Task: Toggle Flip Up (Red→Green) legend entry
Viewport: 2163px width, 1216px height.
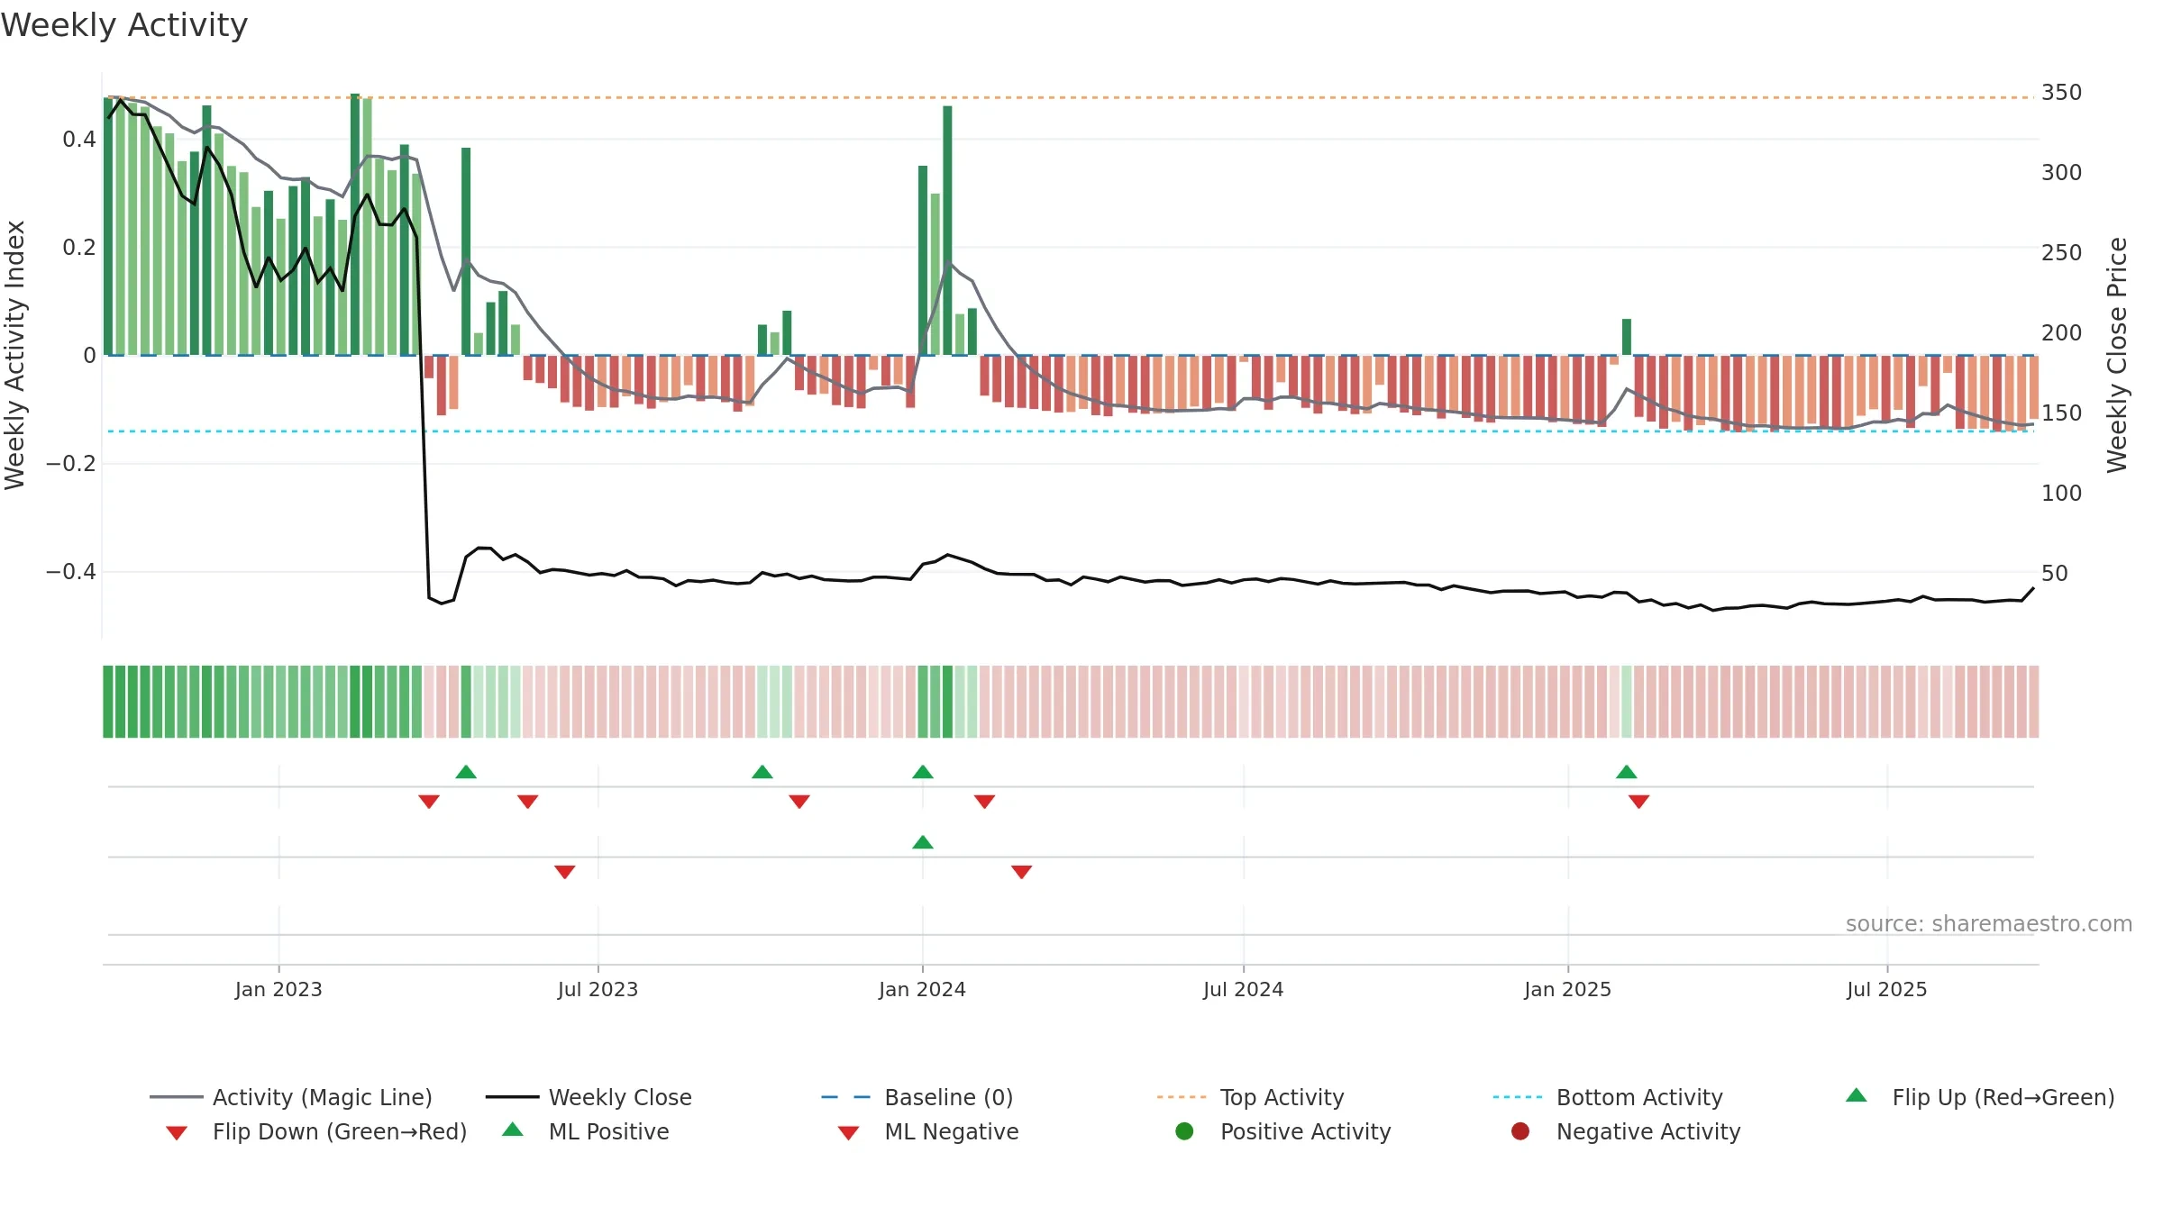Action: 1980,1097
